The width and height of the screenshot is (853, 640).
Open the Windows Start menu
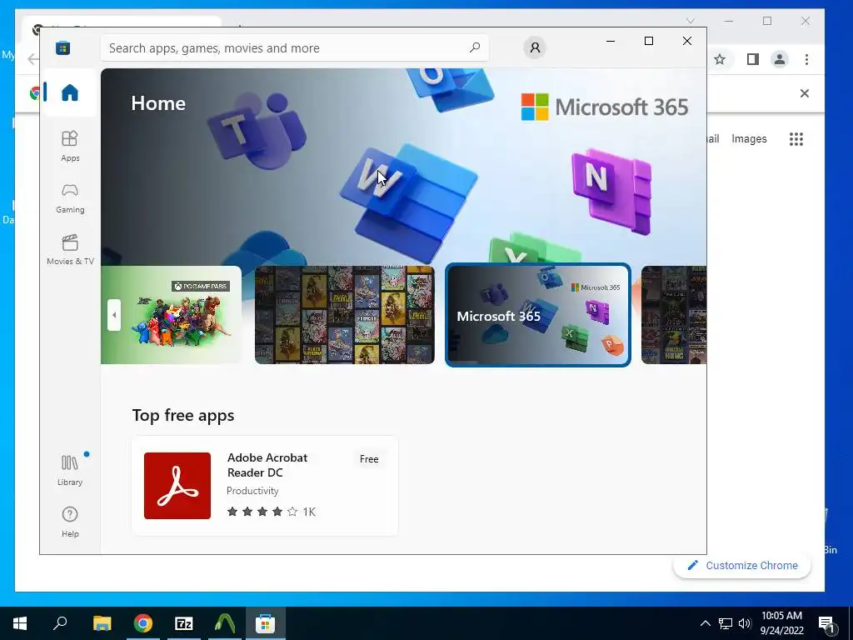coord(20,623)
